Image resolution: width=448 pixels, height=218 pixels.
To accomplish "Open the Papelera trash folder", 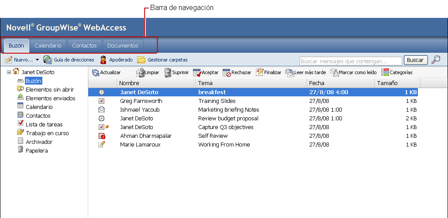I will pyautogui.click(x=37, y=151).
